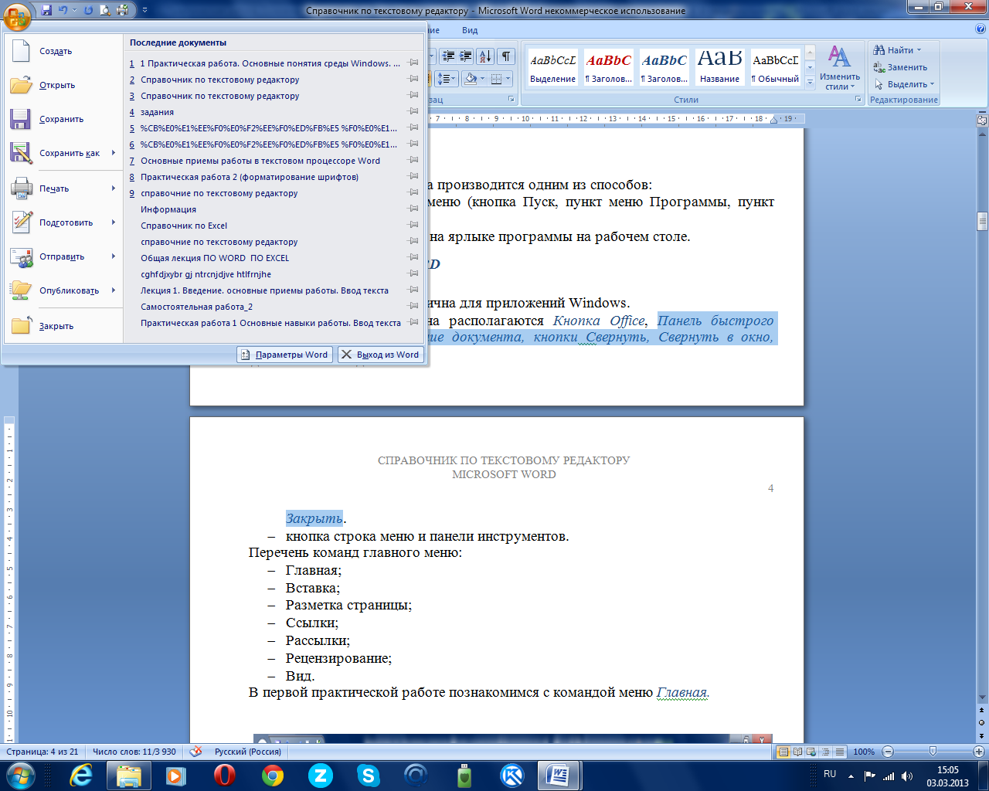Viewport: 989px width, 791px height.
Task: Apply Shading with the paint bucket icon
Action: (x=470, y=79)
